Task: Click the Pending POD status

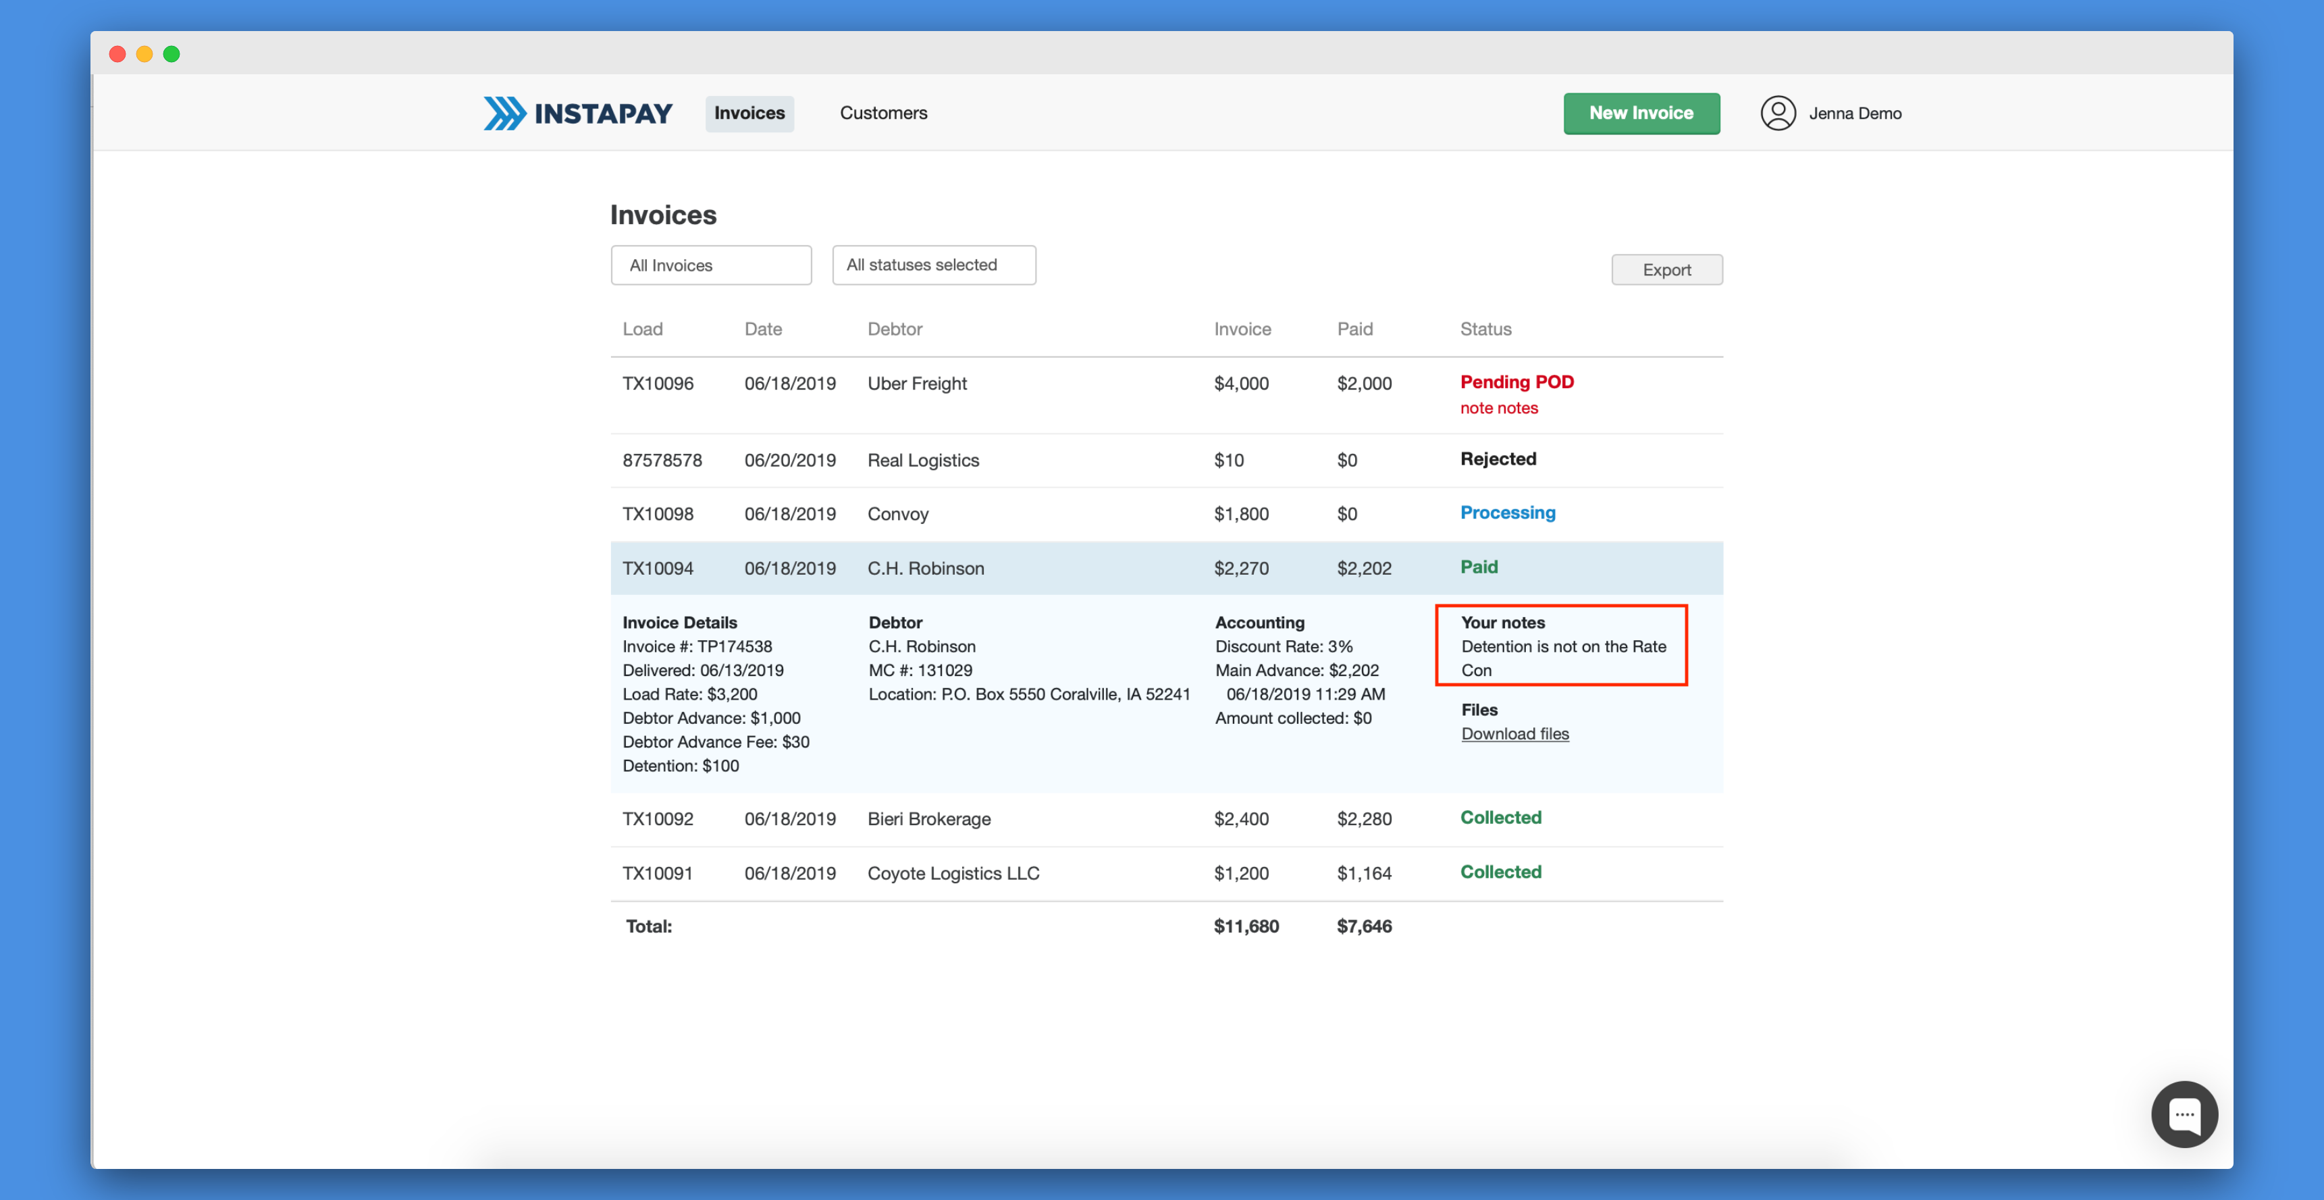Action: [x=1516, y=382]
